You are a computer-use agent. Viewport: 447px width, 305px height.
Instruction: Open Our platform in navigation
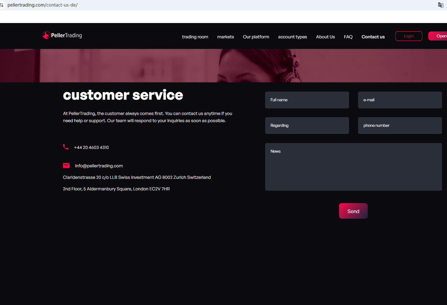click(x=256, y=37)
